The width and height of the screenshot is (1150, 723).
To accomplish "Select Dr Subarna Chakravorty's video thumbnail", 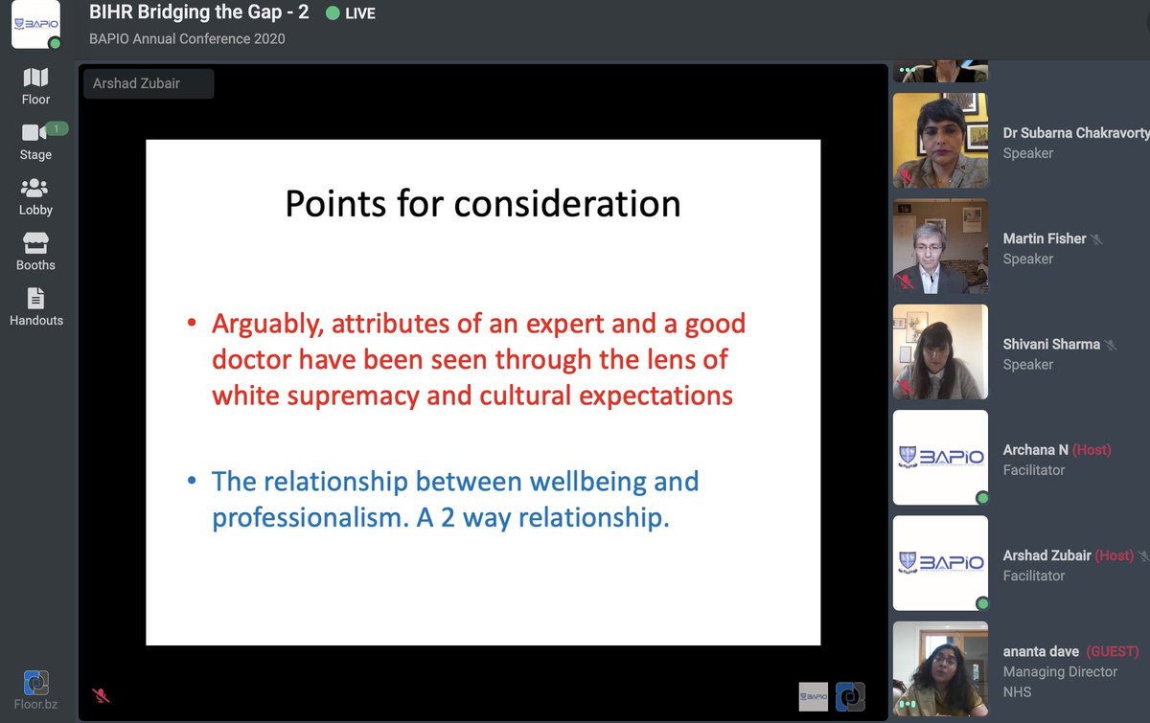I will [940, 141].
